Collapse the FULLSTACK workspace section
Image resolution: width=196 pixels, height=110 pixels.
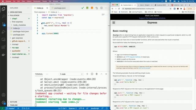pyautogui.click(x=15, y=15)
